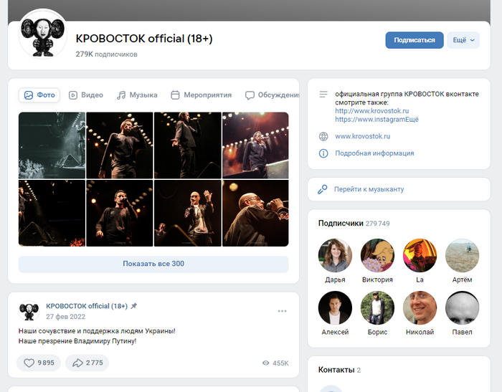Open the post date 27 фев 2022
Viewport: 502px width, 392px height.
click(66, 317)
